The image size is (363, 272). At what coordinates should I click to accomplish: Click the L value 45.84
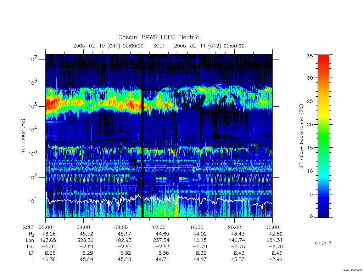pyautogui.click(x=86, y=259)
